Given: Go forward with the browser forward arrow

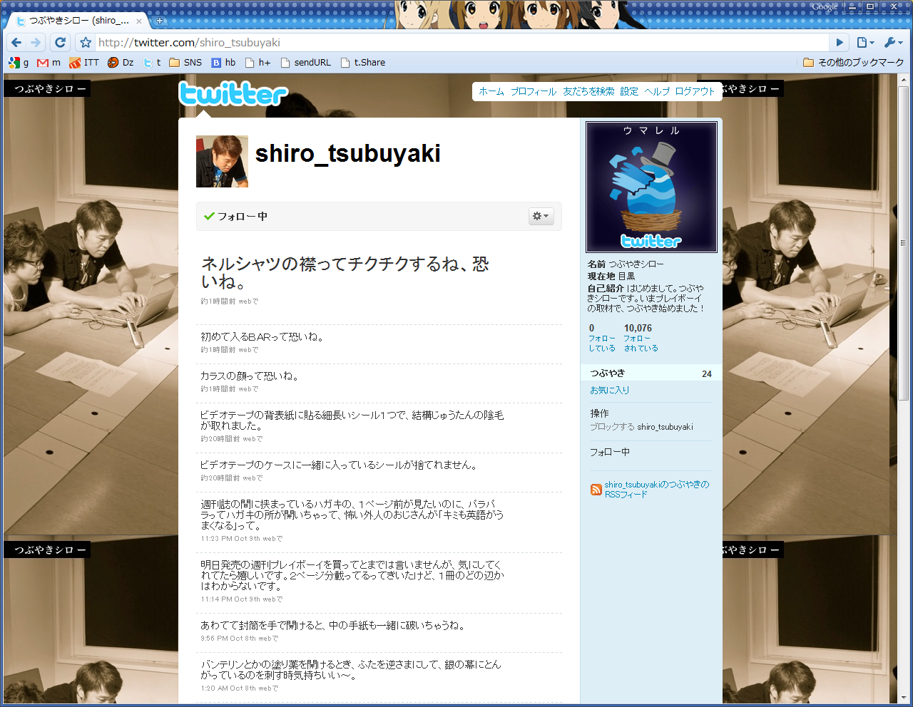Looking at the screenshot, I should pos(36,43).
